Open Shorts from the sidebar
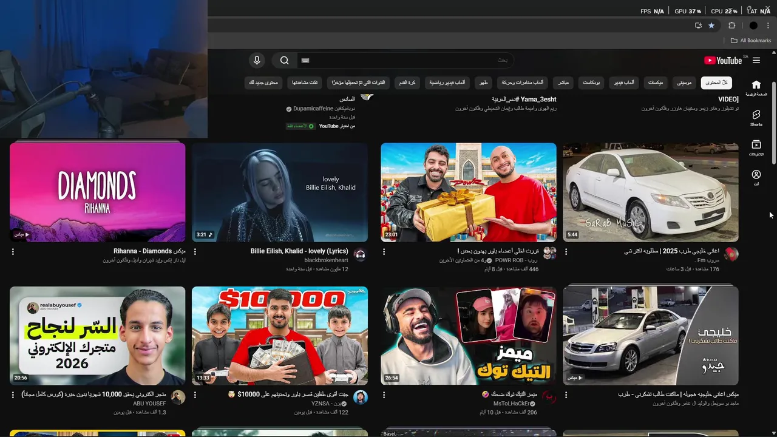This screenshot has height=437, width=777. pos(756,118)
